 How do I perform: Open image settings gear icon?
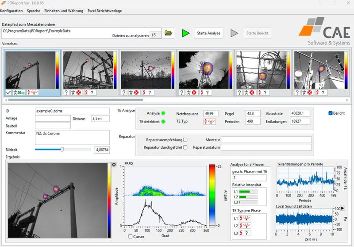coord(114,165)
